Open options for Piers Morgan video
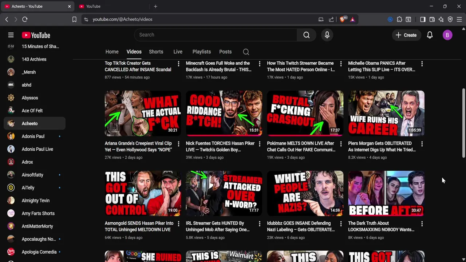 click(422, 144)
